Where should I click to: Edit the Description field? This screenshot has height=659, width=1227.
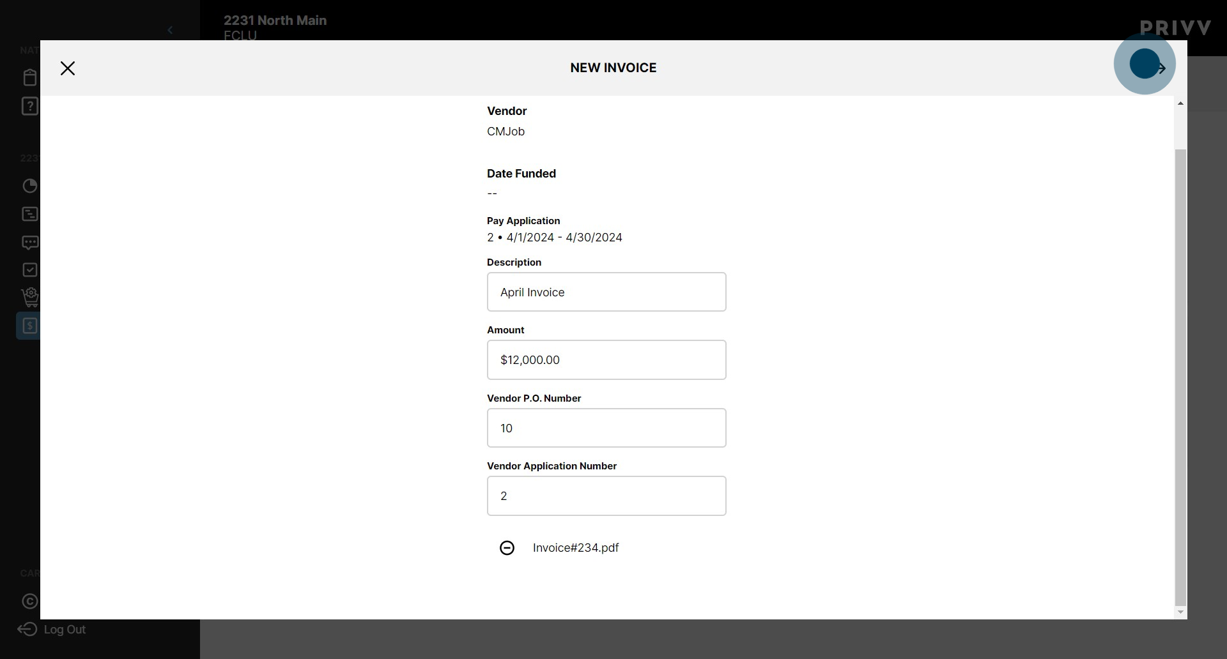[x=606, y=292]
